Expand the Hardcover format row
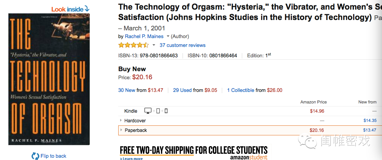382x160 pixels. [x=121, y=120]
